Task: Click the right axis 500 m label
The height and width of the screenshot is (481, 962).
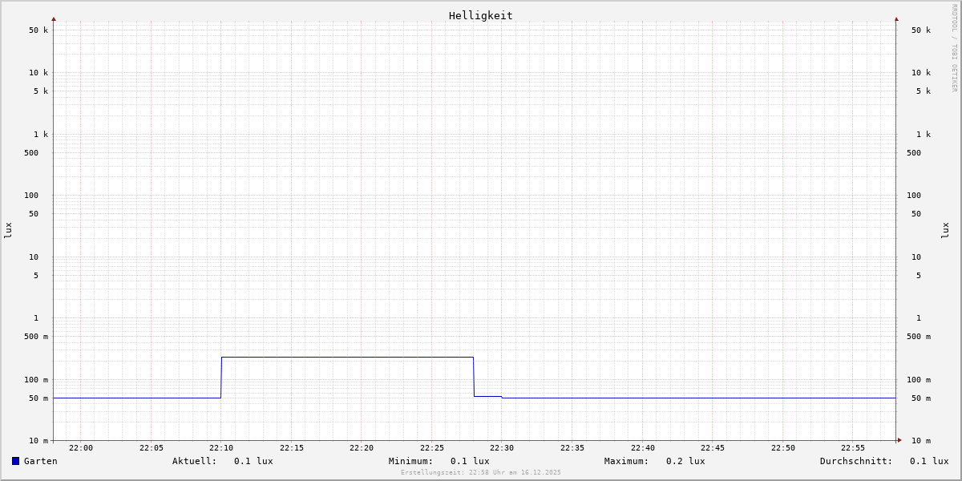Action: [x=919, y=337]
